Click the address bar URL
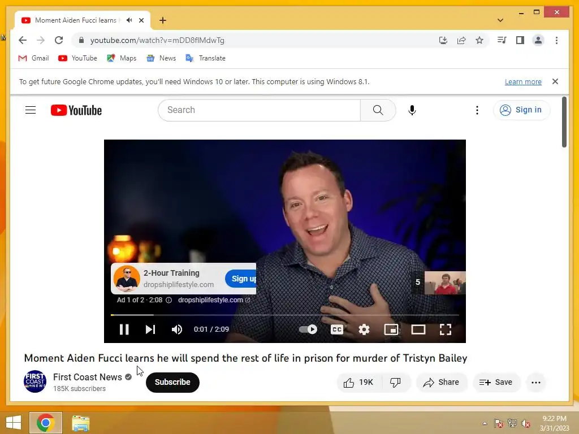This screenshot has height=434, width=579. click(x=157, y=40)
